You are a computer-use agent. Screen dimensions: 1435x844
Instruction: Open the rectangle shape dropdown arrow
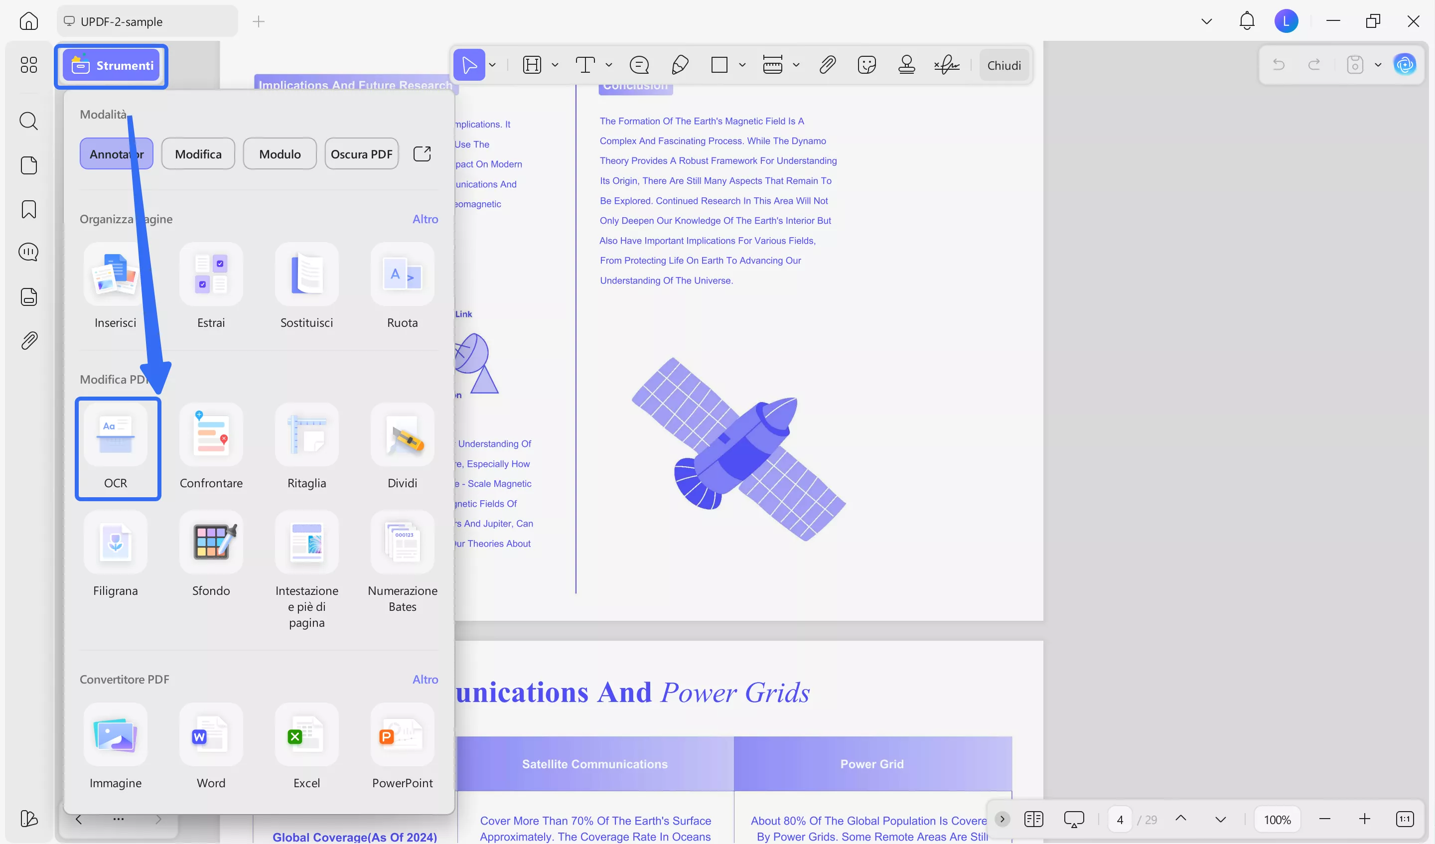click(x=742, y=65)
